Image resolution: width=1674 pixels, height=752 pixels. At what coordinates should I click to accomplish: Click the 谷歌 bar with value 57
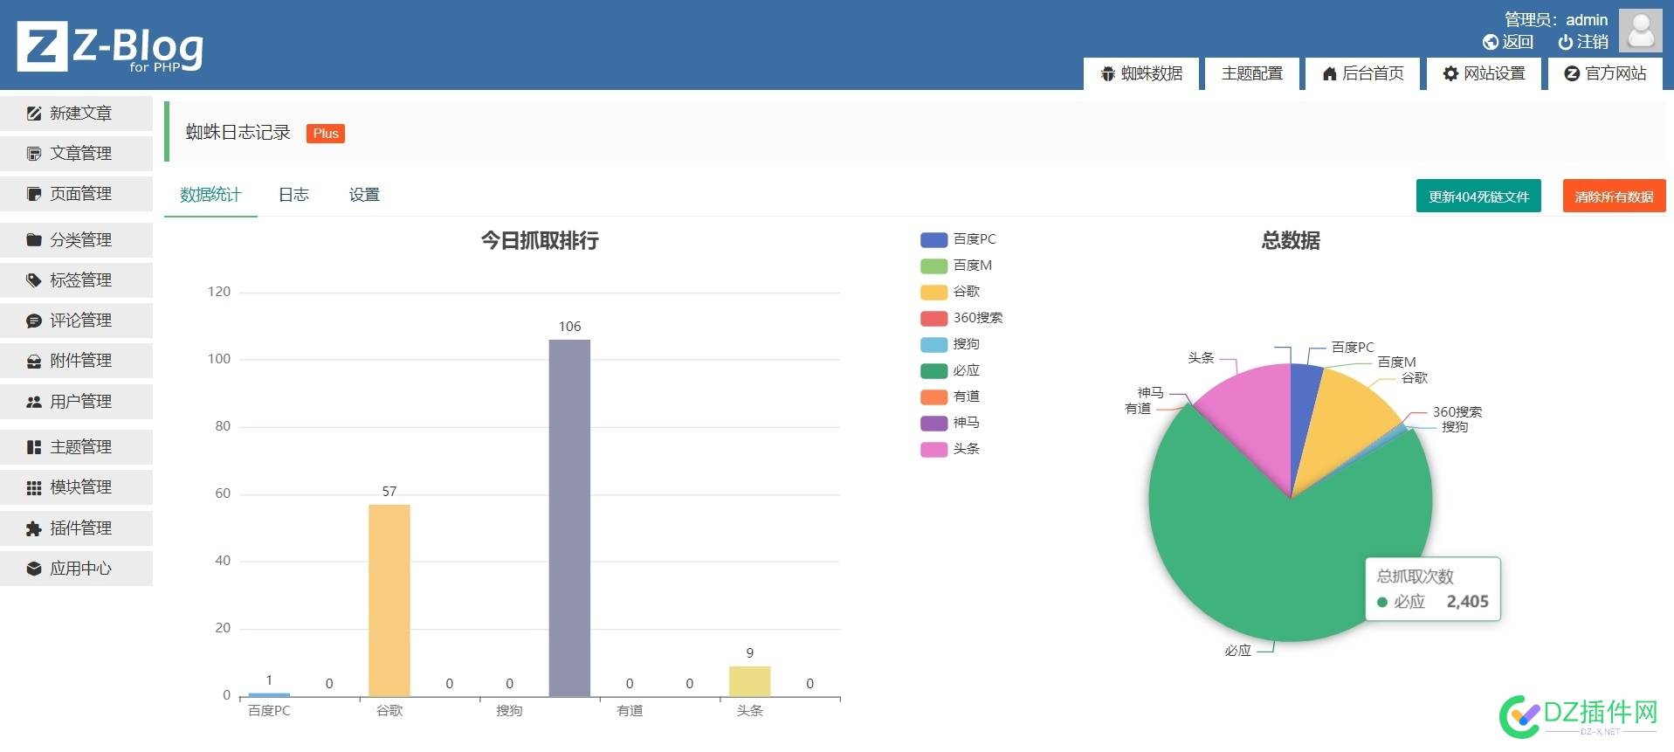pyautogui.click(x=389, y=601)
